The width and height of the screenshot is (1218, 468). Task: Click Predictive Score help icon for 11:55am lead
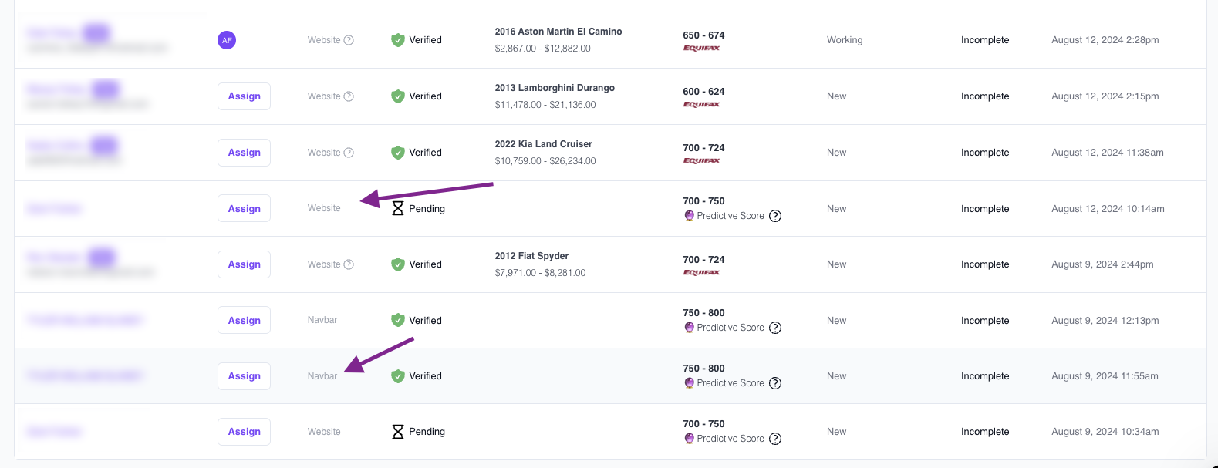click(775, 383)
